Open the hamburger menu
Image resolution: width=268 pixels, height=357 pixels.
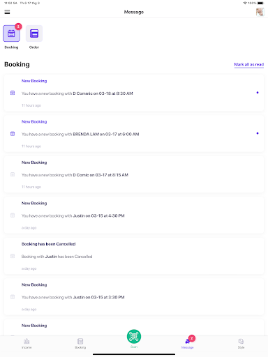(x=7, y=12)
